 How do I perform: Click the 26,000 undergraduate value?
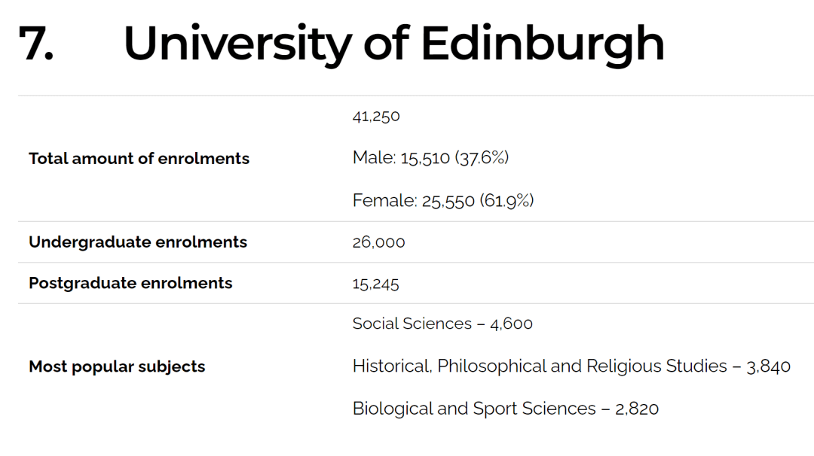(x=378, y=242)
